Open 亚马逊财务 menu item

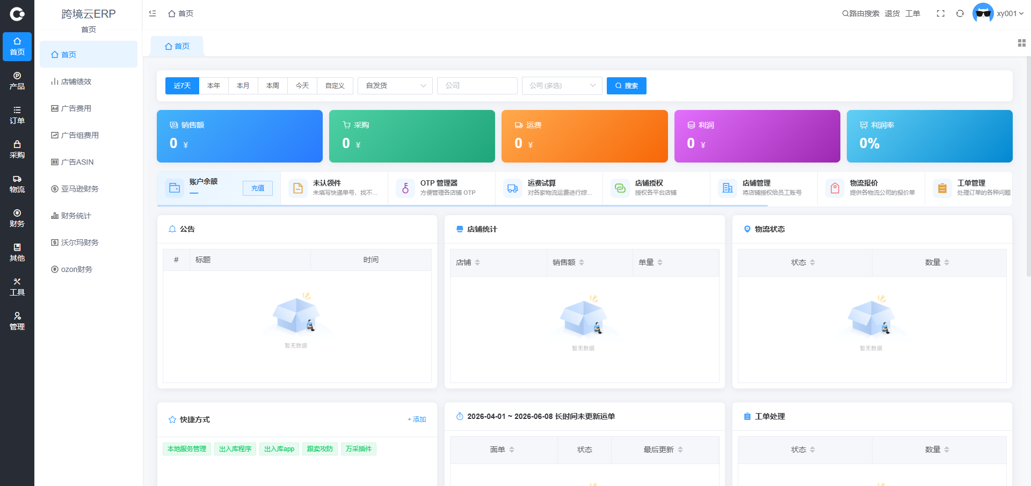[x=89, y=189]
